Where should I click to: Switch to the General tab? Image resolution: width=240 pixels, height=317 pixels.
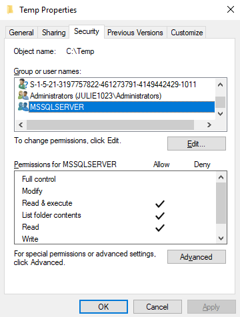(x=21, y=33)
